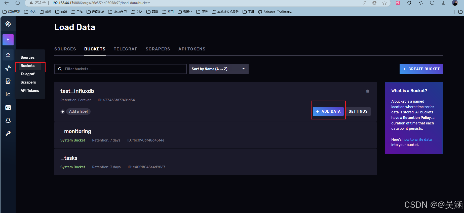Open the browser favorites list icon
The image size is (464, 213).
[421, 3]
